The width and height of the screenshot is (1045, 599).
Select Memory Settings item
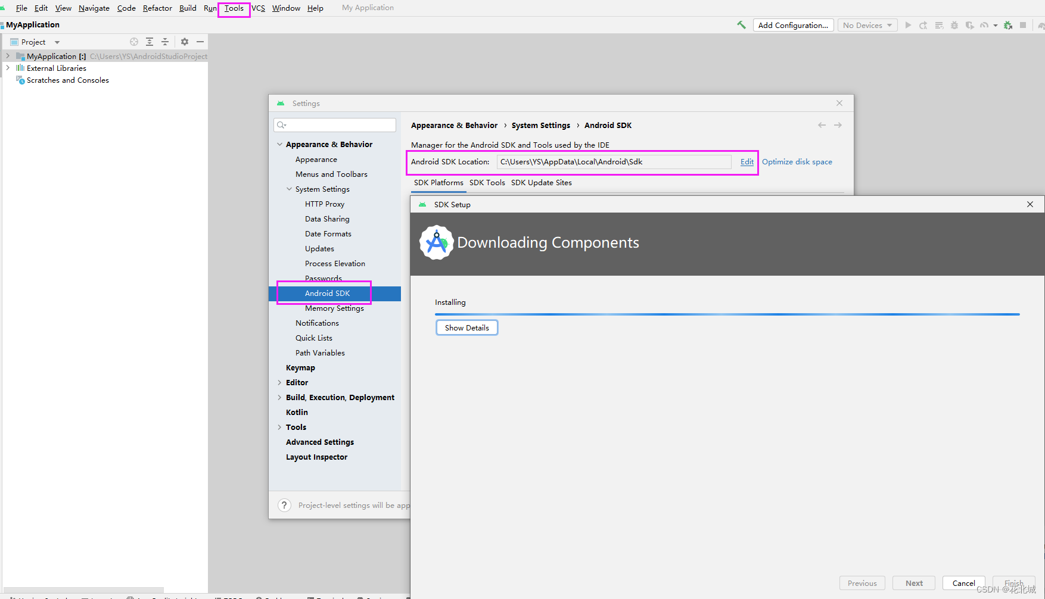[x=334, y=308]
